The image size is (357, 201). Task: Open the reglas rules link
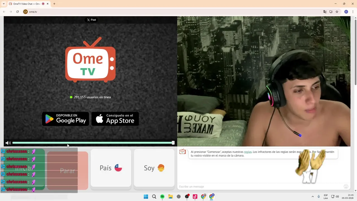[x=248, y=152]
